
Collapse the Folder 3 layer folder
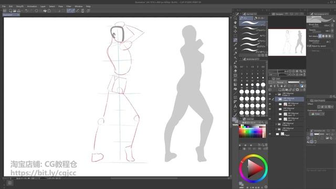(276, 94)
